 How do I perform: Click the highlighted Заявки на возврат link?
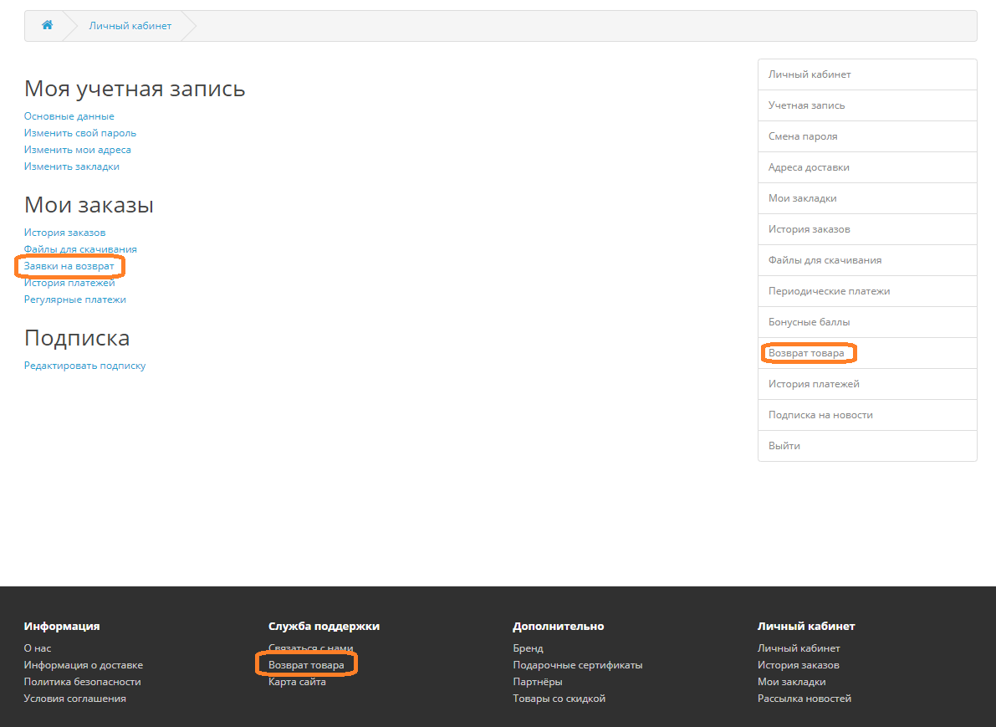coord(69,266)
